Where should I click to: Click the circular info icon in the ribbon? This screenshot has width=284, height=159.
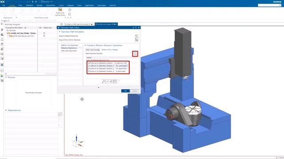click(x=70, y=10)
